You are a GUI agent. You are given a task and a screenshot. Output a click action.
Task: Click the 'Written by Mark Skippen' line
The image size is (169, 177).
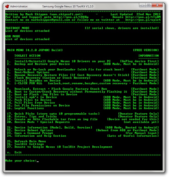[44, 14]
